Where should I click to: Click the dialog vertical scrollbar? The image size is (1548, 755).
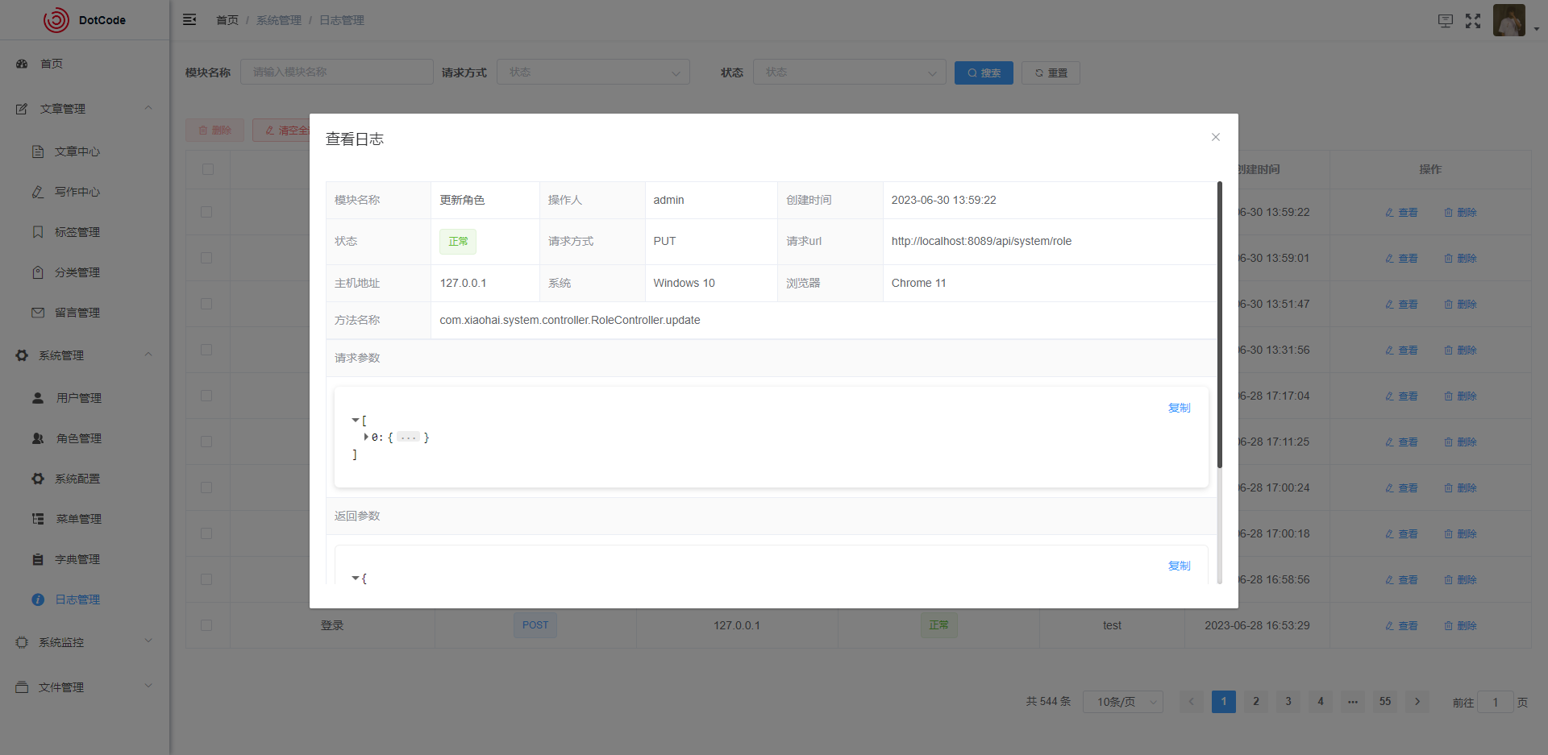[x=1220, y=325]
